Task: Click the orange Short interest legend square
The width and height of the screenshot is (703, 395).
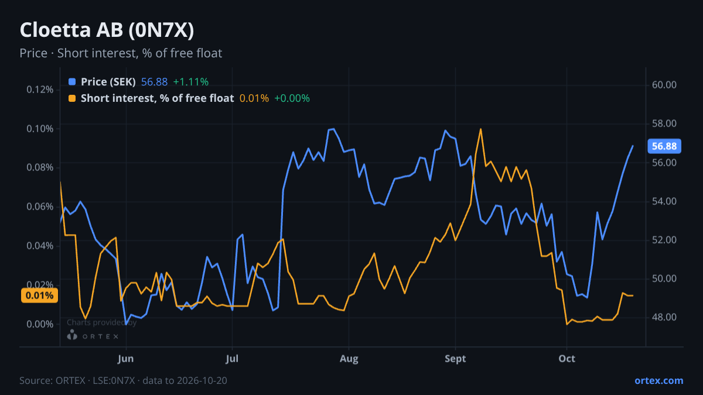Action: [x=72, y=98]
